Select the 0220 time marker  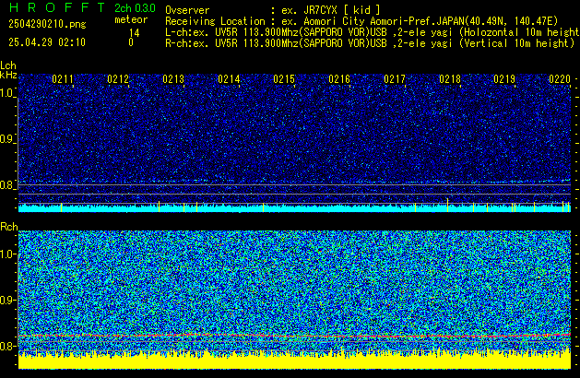[x=560, y=79]
